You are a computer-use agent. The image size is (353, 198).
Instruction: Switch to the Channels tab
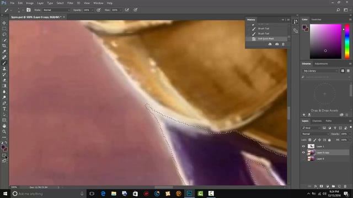point(317,121)
